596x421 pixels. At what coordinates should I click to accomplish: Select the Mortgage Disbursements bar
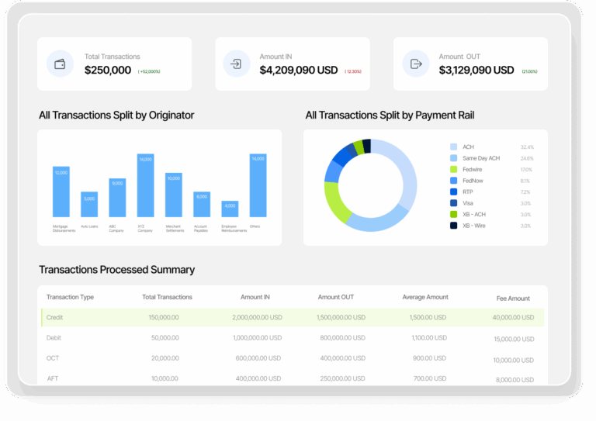pos(61,192)
